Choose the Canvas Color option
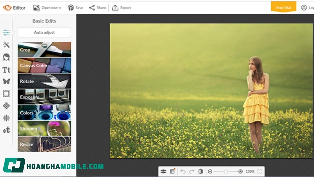 tap(44, 65)
